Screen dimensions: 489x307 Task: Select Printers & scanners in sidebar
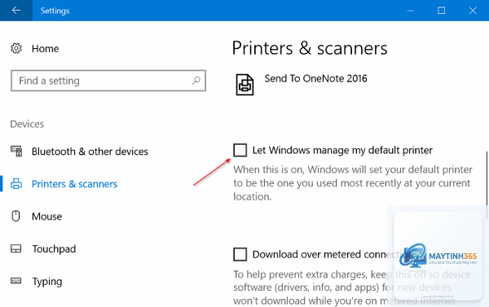coord(74,184)
